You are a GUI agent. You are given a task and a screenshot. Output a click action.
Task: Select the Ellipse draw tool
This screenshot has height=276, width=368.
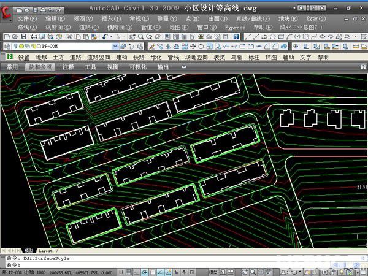click(322, 37)
